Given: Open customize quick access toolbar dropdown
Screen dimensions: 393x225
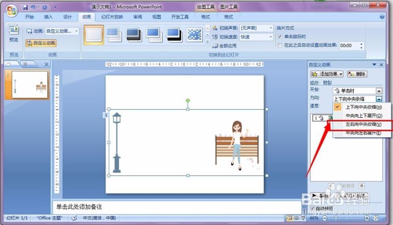Looking at the screenshot, I should [55, 7].
